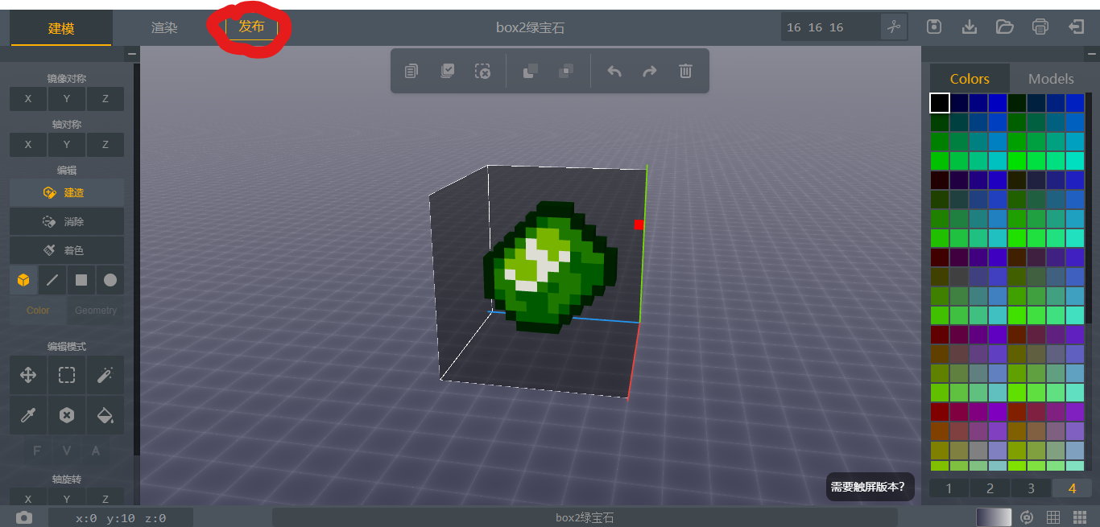
Task: Pick the eyedropper color picker tool
Action: click(x=27, y=415)
